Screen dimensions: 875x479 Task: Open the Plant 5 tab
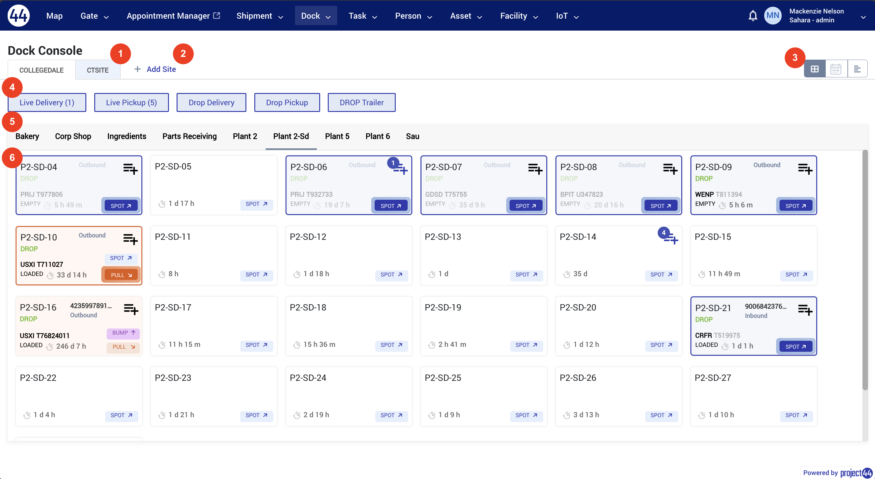click(x=337, y=136)
